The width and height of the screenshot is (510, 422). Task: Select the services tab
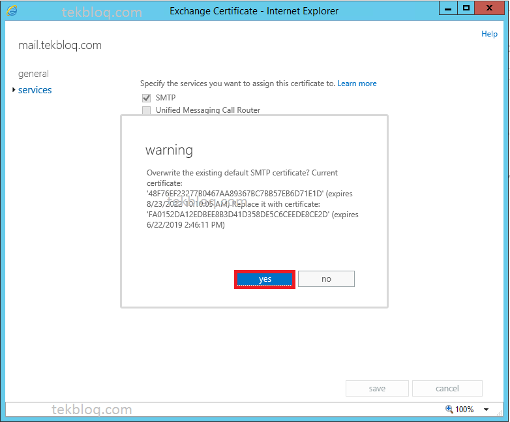(35, 90)
